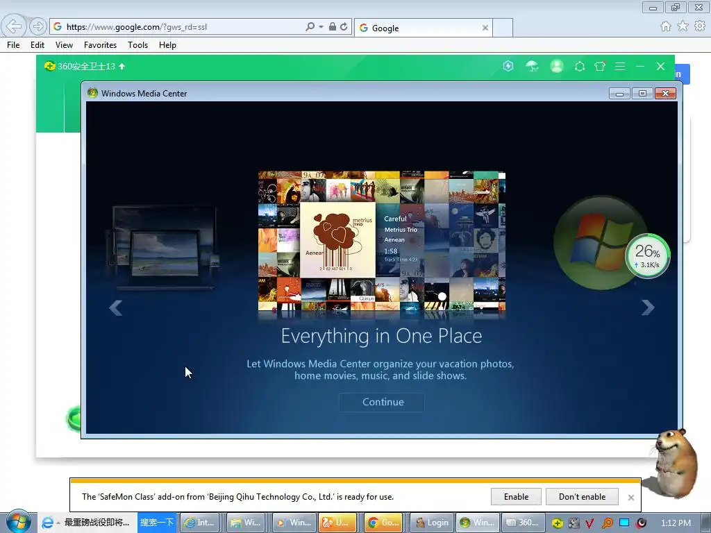Click the system clock showing 1:12 PM
Viewport: 711px width, 533px height.
pos(676,523)
